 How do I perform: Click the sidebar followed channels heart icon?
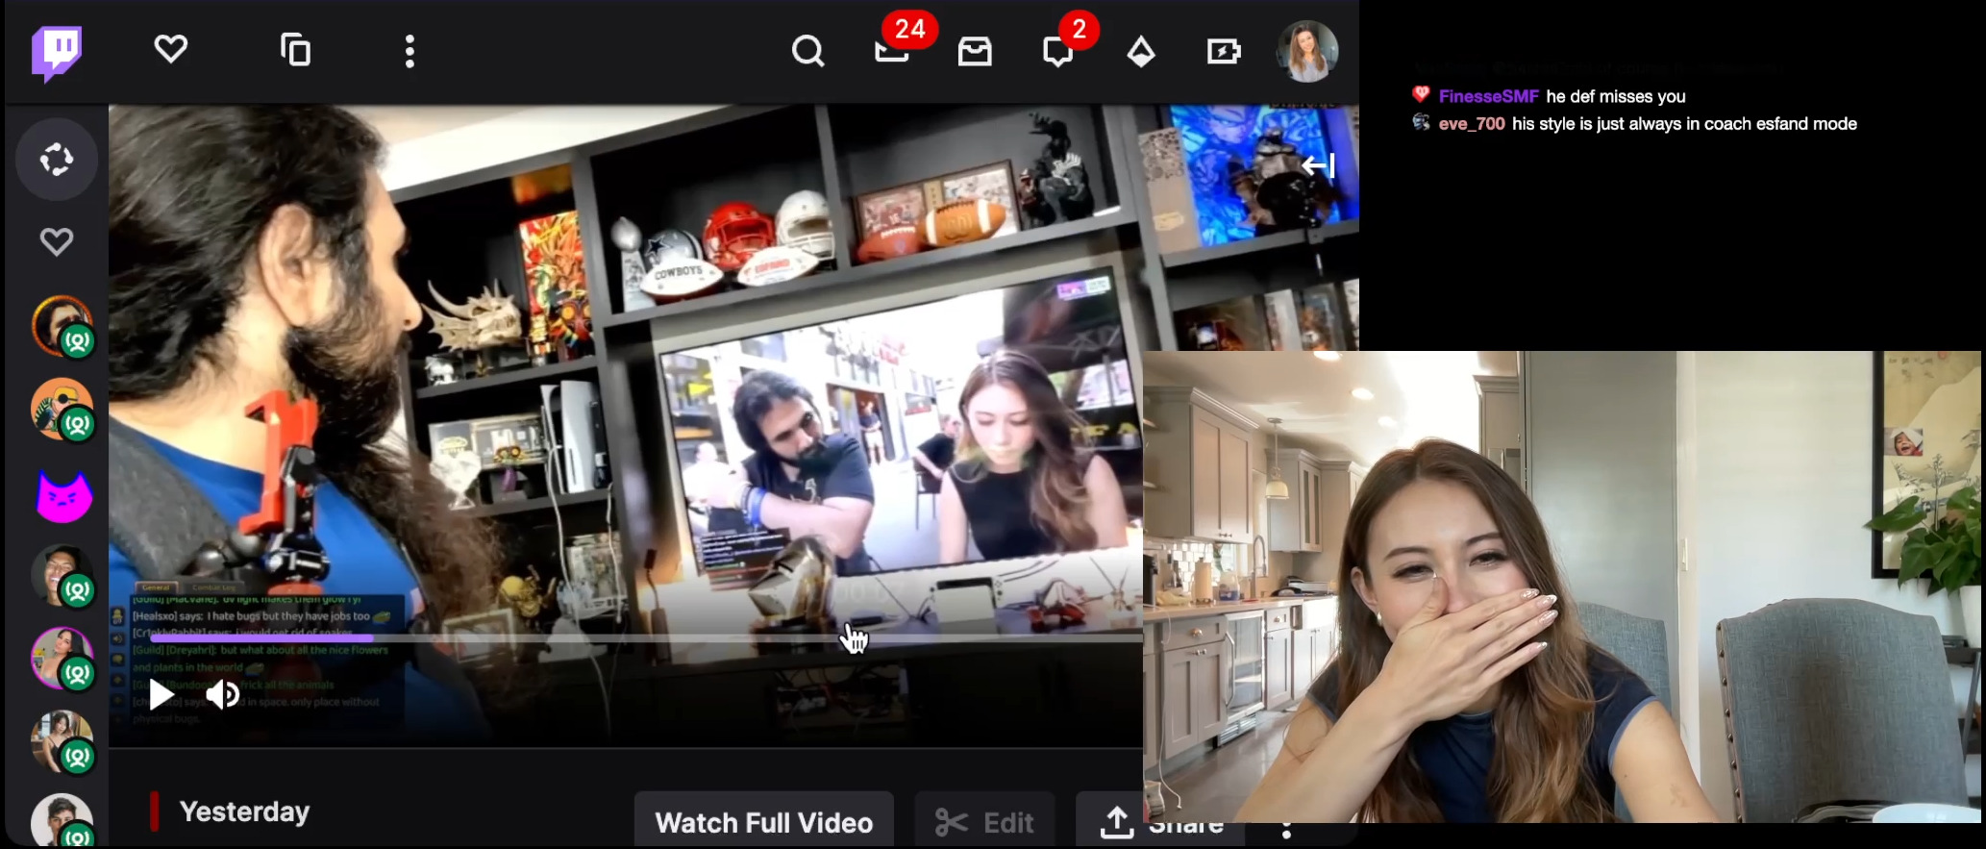point(57,241)
